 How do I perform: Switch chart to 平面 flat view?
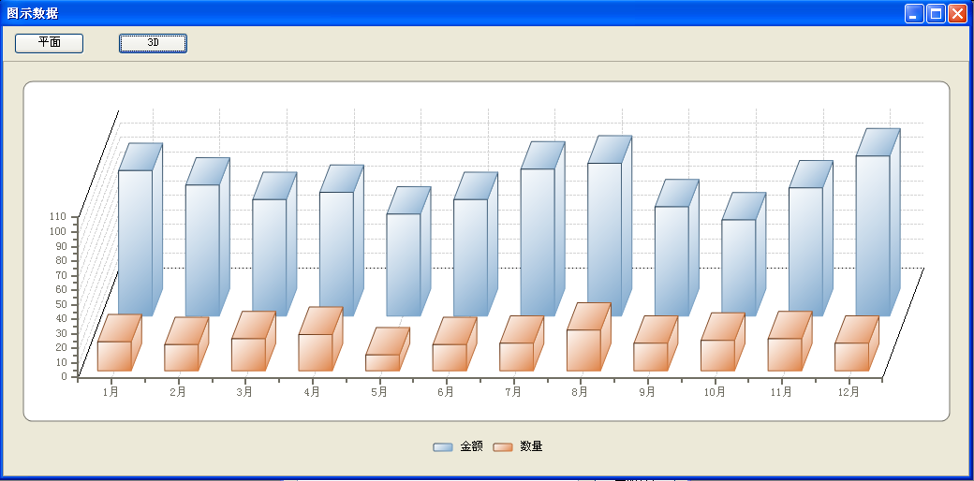click(49, 43)
